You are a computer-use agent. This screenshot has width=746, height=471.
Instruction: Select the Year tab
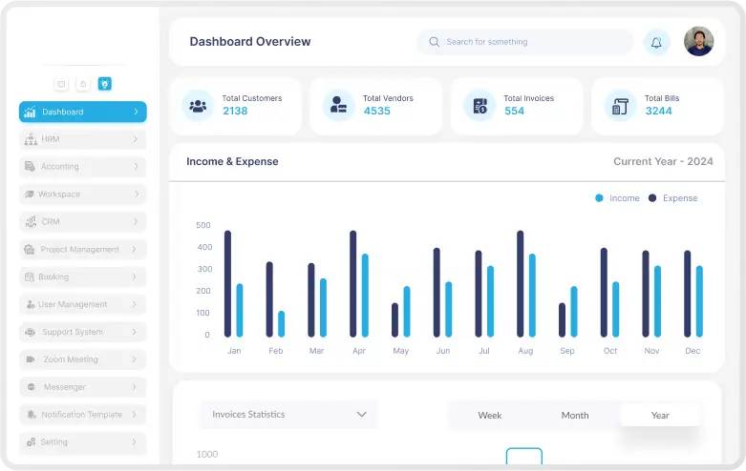(x=660, y=416)
